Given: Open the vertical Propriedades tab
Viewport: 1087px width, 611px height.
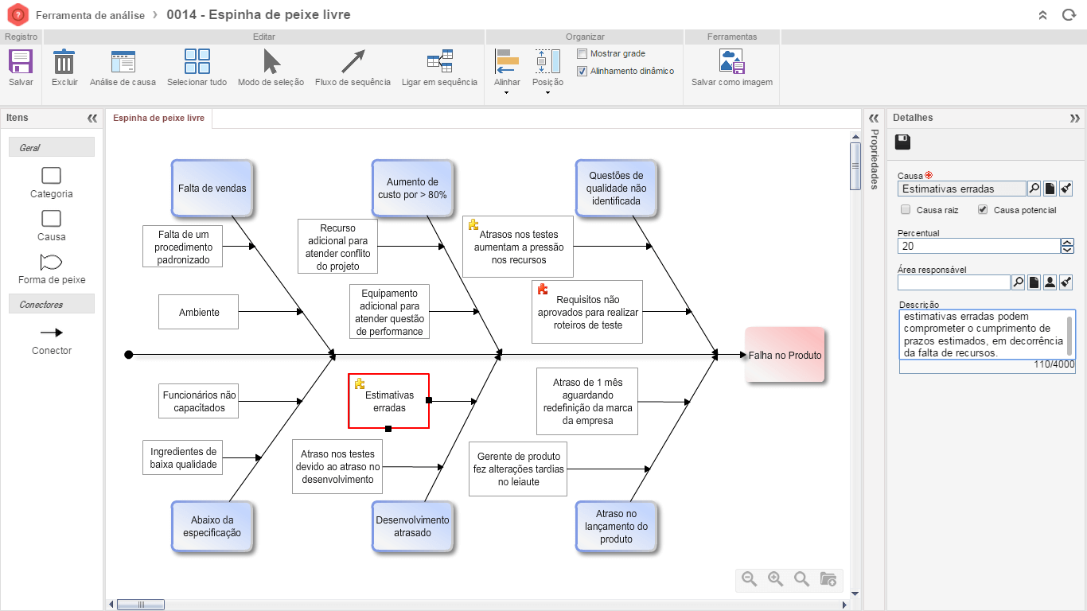Looking at the screenshot, I should tap(874, 159).
